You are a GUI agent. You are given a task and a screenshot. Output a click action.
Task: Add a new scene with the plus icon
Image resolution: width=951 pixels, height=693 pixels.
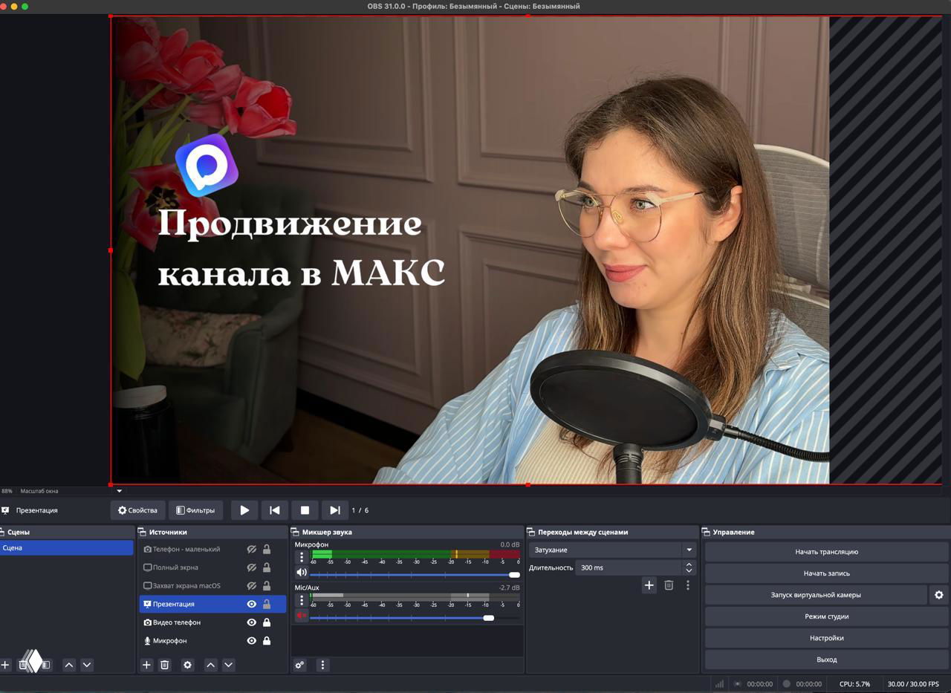6,665
